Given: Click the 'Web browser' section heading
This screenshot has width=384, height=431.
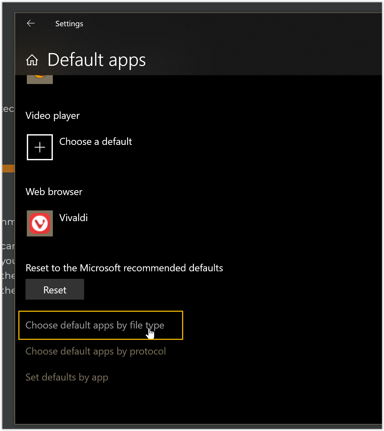Looking at the screenshot, I should pos(54,192).
